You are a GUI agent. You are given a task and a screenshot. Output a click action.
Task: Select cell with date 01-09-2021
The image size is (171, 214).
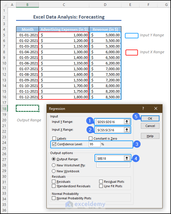pyautogui.click(x=27, y=80)
